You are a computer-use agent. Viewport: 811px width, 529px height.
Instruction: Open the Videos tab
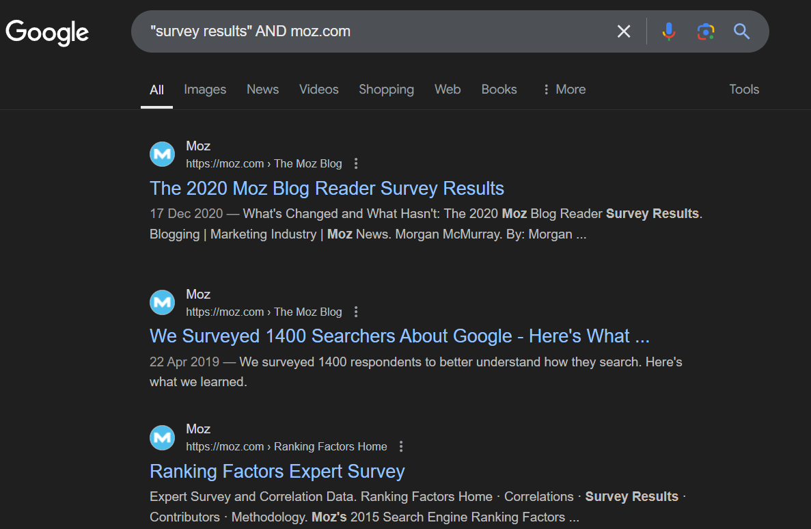318,89
